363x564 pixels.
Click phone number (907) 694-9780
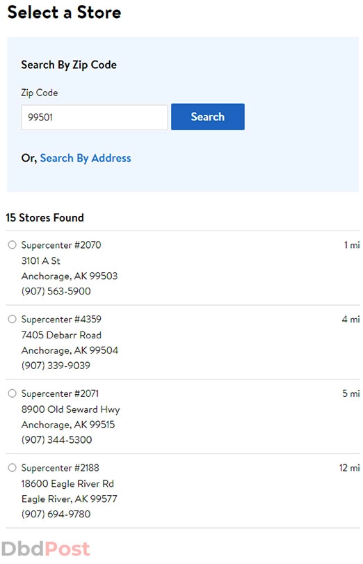click(x=56, y=514)
